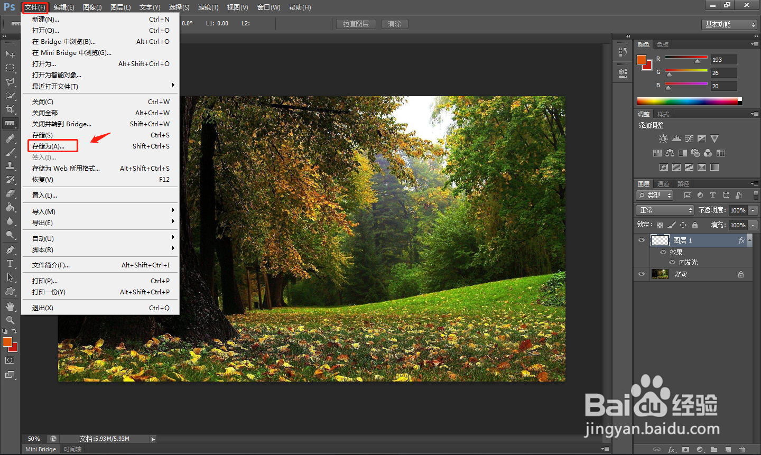Toggle visibility of 内发光 effect
The image size is (761, 455).
coord(672,262)
